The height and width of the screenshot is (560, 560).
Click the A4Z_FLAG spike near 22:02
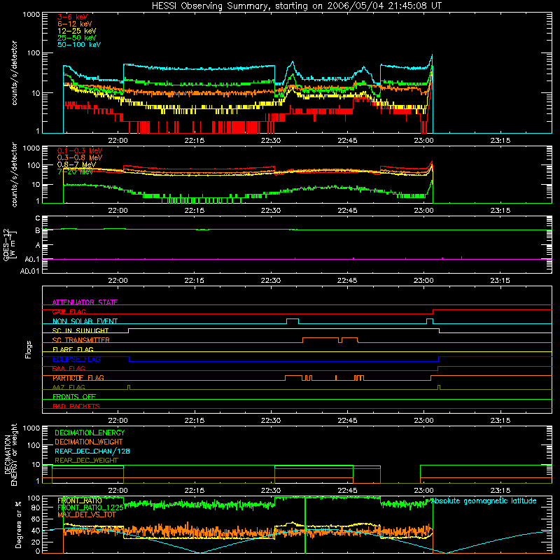(129, 388)
